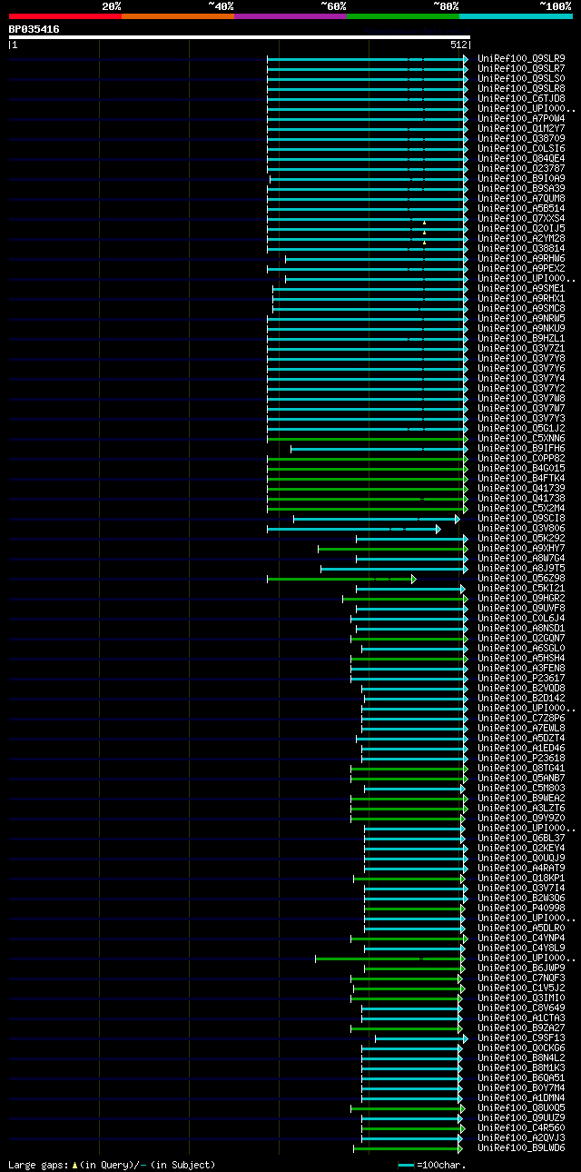
Task: Click UniRef100_Q84QE4 label
Action: point(521,158)
